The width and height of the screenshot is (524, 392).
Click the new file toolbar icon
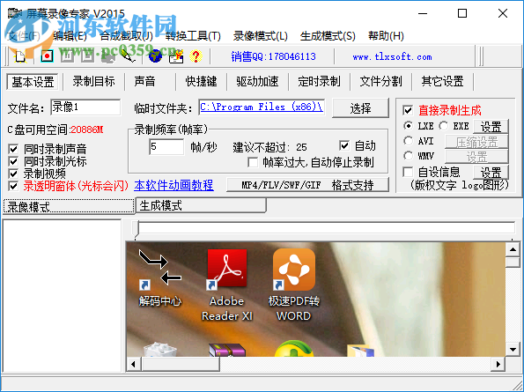pos(21,56)
